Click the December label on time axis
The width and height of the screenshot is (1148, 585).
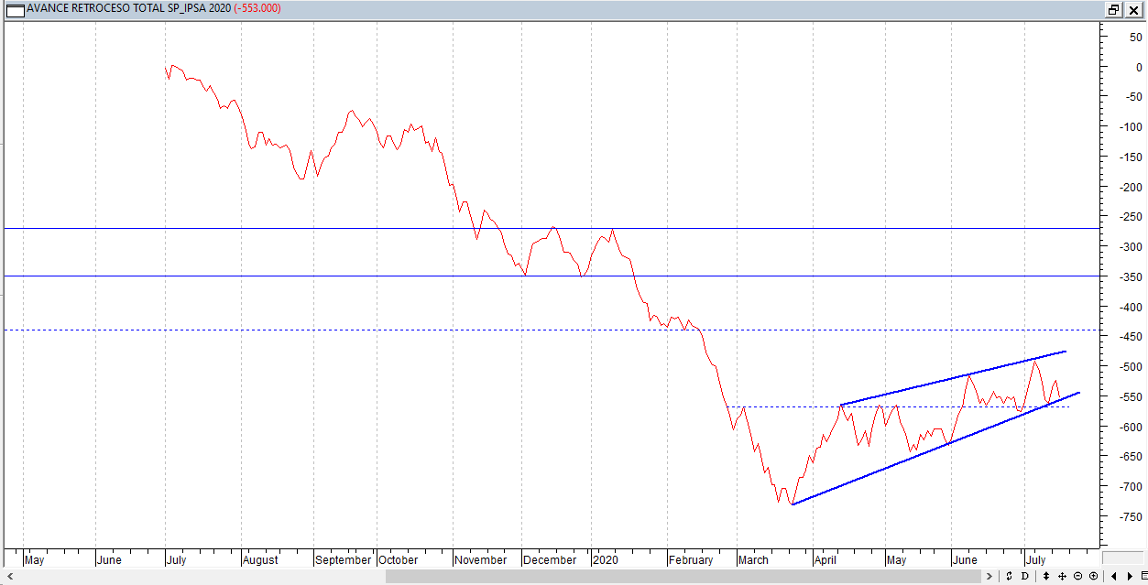coord(551,559)
